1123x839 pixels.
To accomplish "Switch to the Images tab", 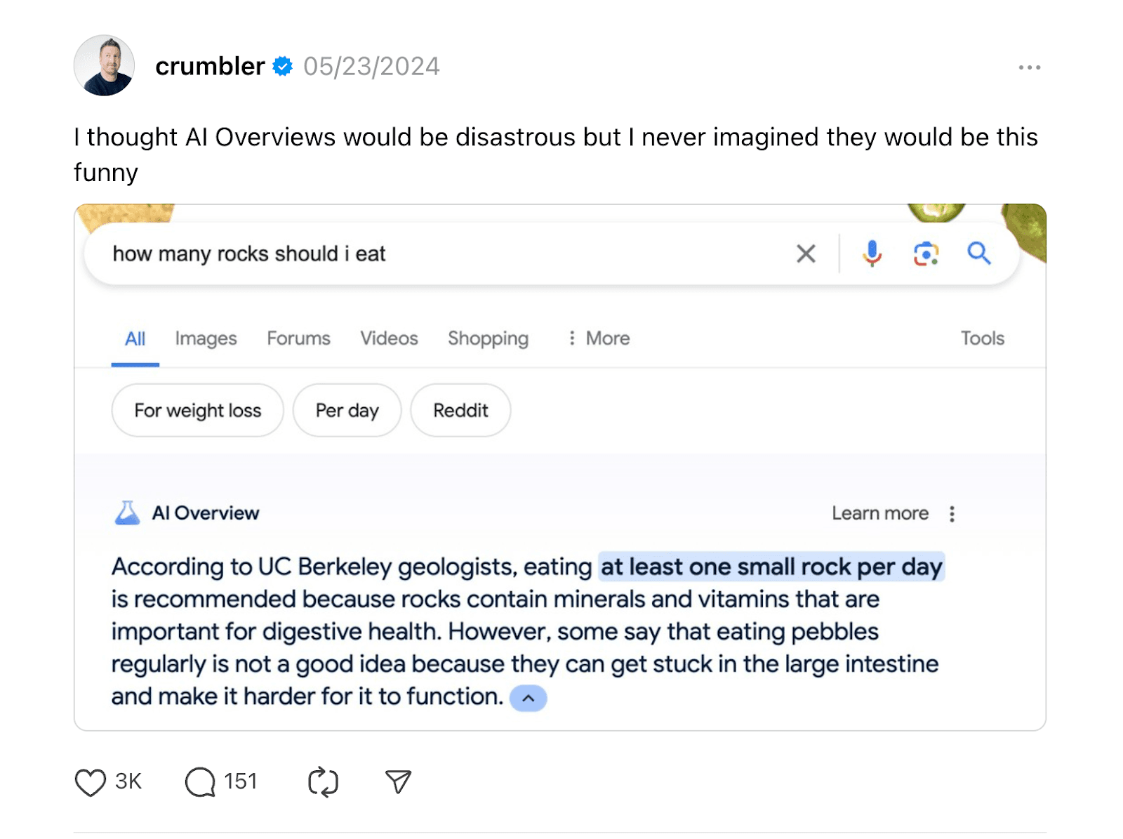I will pos(206,338).
